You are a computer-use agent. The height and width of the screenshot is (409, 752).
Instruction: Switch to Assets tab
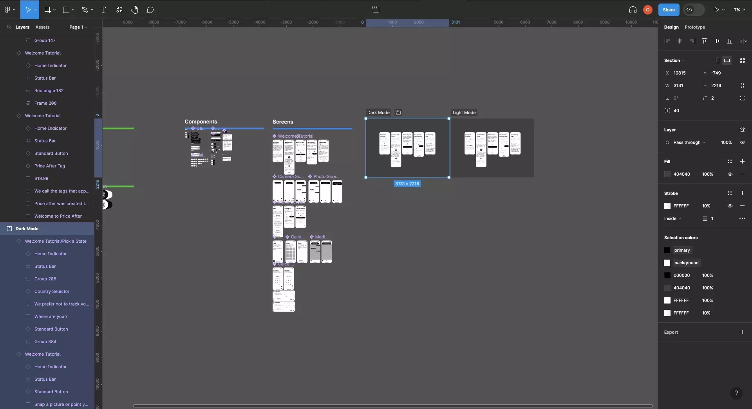[x=42, y=27]
